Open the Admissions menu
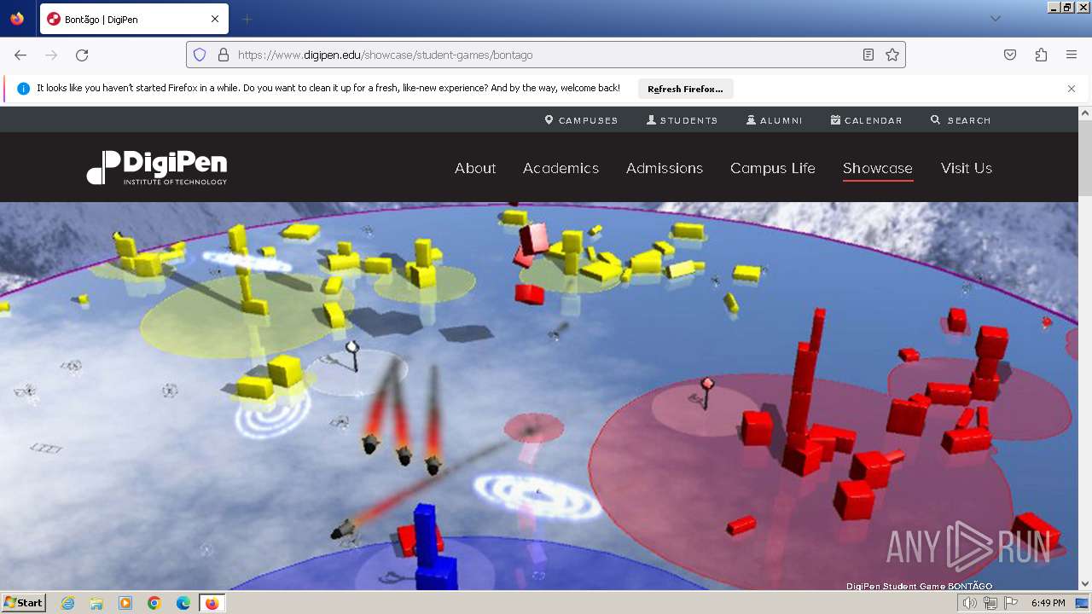Image resolution: width=1092 pixels, height=614 pixels. click(665, 168)
